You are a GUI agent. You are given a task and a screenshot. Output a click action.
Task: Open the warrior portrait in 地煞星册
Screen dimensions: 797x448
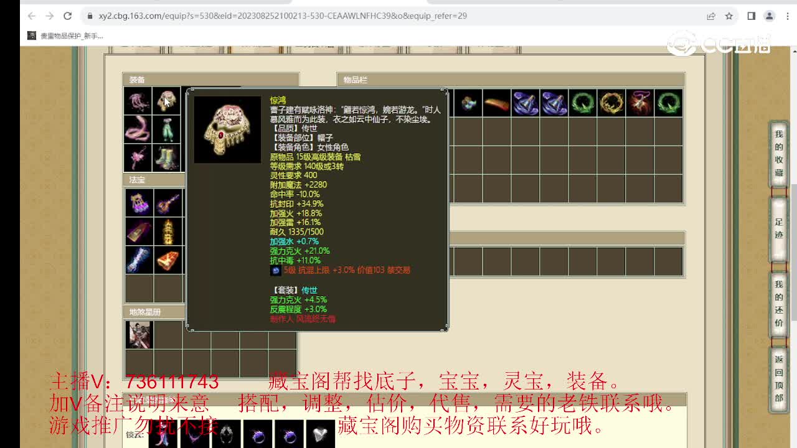(139, 335)
